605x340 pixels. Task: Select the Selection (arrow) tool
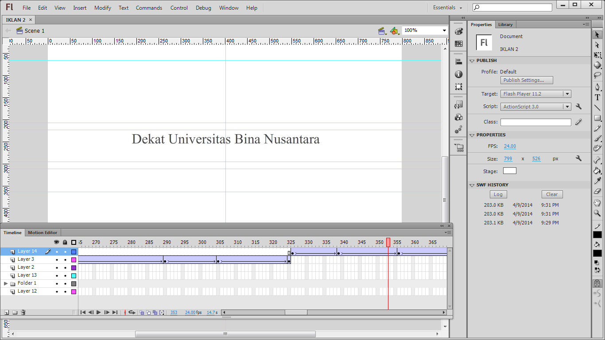pos(597,35)
